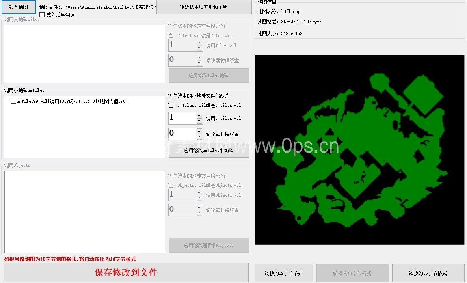Click the greyed 转换为14字节格式 button
The image size is (467, 283).
coord(352,273)
